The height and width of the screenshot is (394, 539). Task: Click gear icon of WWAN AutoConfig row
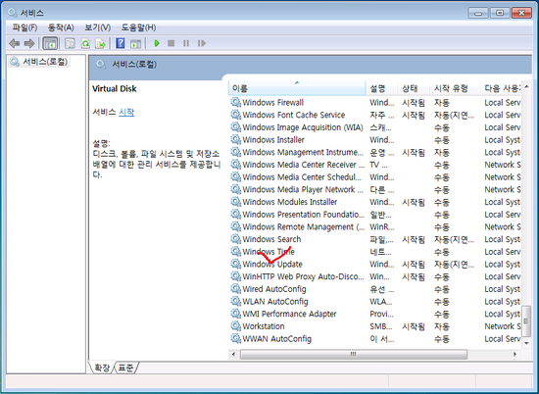click(235, 338)
